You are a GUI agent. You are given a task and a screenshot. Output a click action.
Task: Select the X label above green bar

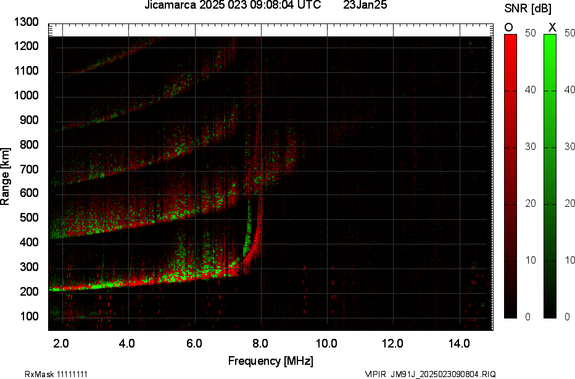552,27
